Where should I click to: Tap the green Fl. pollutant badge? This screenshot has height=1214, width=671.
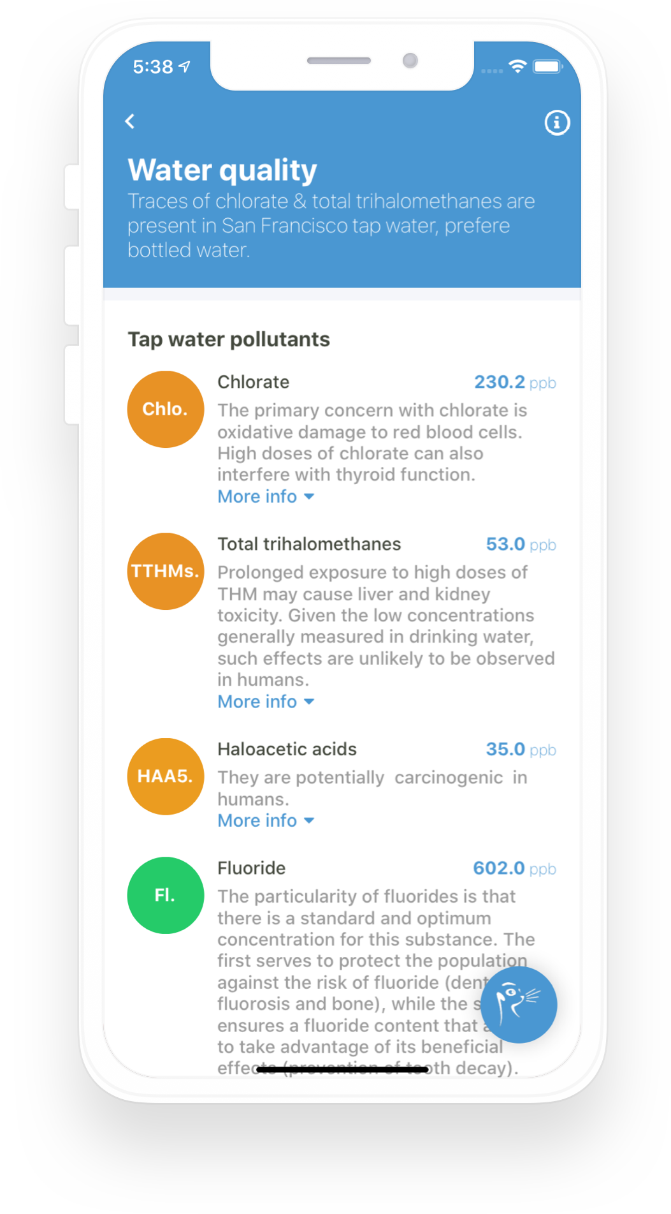(x=166, y=895)
